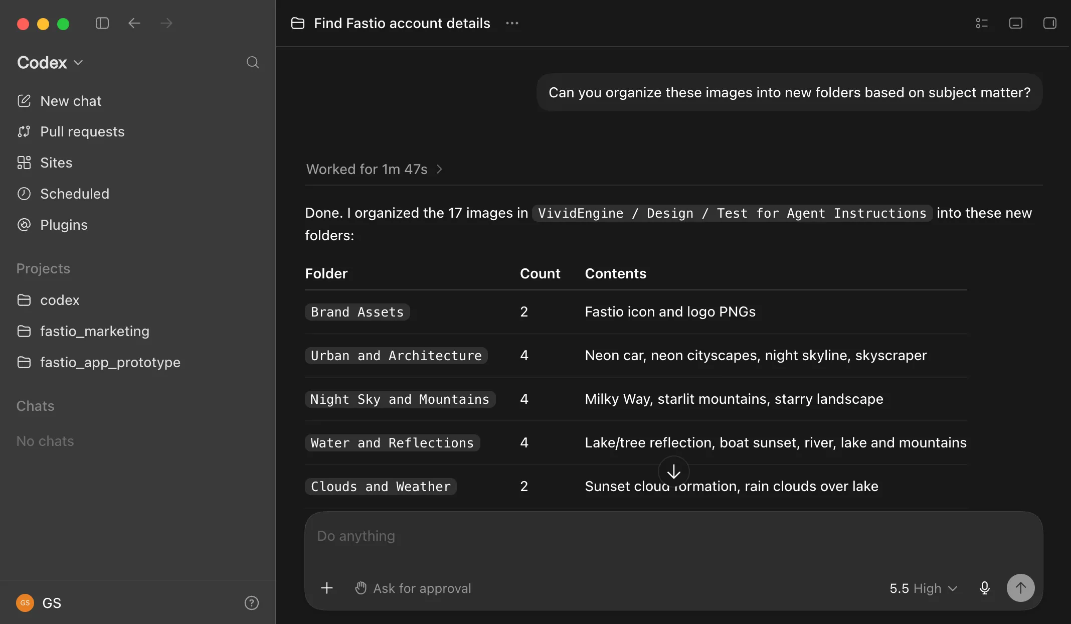Click 'Fastio icon and logo PNGs' cell
Viewport: 1071px width, 624px height.
[670, 311]
